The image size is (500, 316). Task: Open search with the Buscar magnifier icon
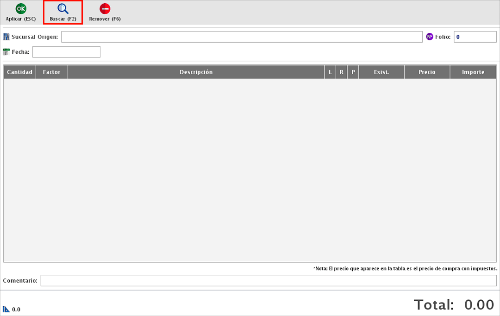coord(63,9)
